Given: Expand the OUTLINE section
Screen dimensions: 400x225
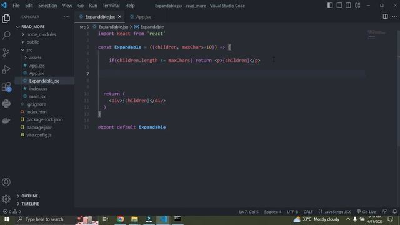Looking at the screenshot, I should (29, 196).
